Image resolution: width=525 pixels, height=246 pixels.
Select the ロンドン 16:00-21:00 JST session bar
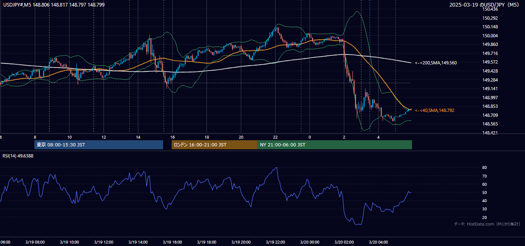(x=214, y=145)
